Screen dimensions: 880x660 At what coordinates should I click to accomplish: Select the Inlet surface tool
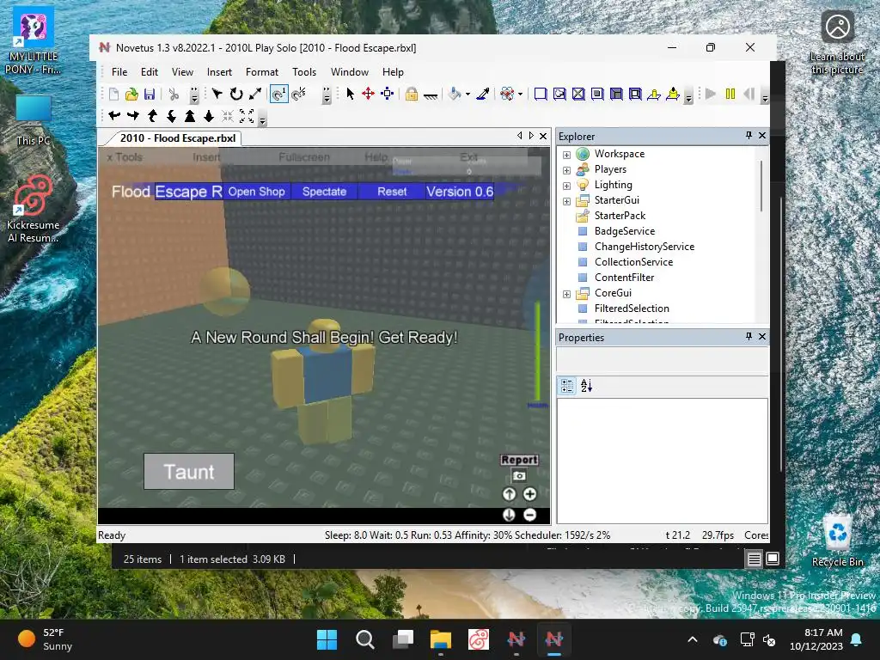pyautogui.click(x=616, y=94)
